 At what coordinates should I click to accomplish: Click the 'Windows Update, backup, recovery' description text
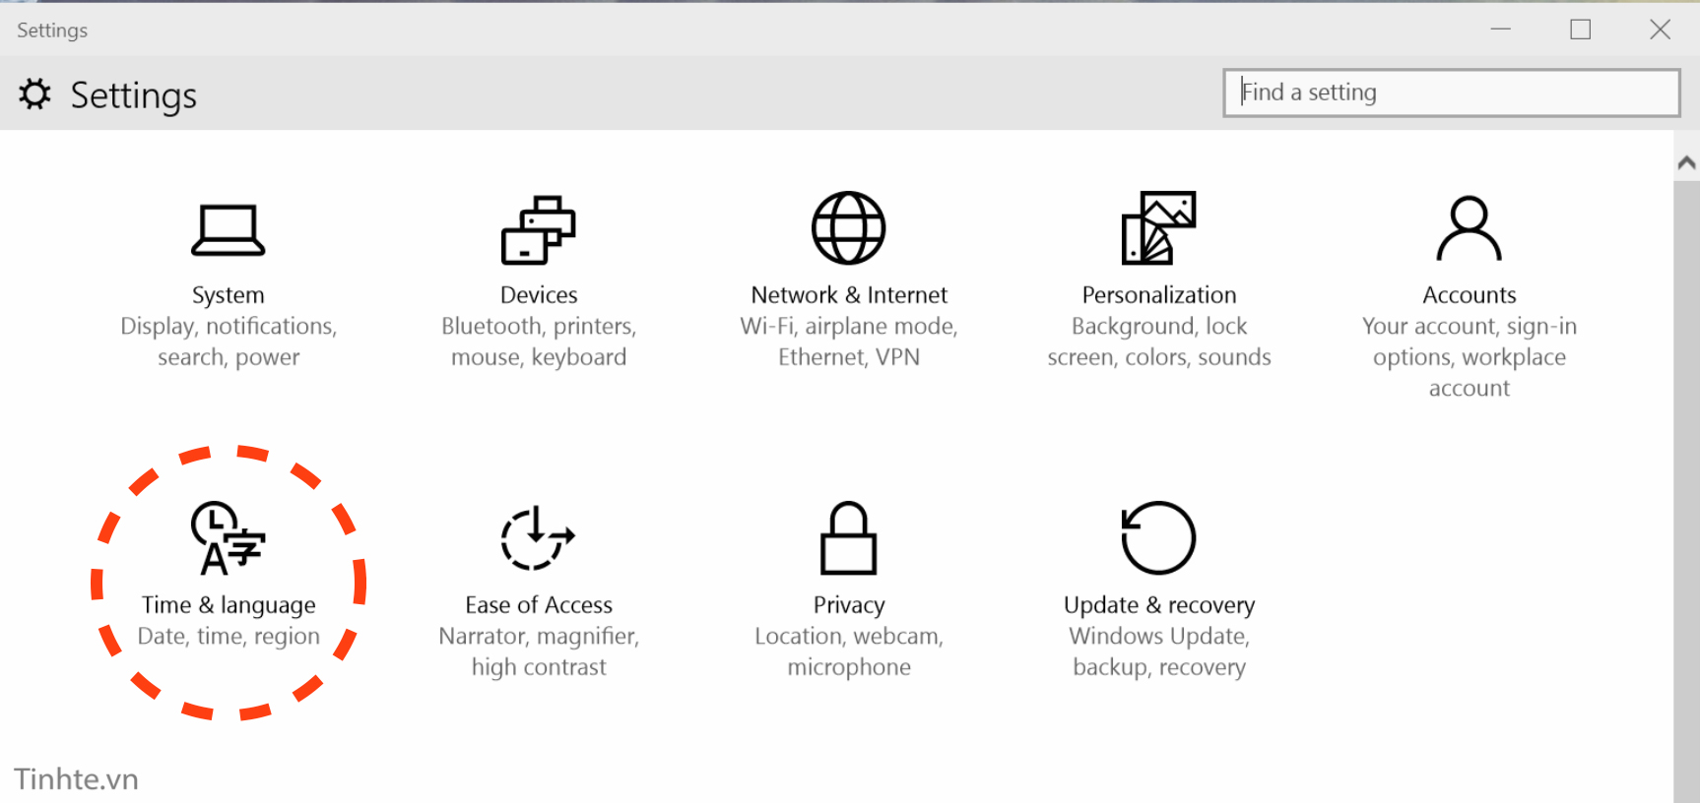[1158, 651]
